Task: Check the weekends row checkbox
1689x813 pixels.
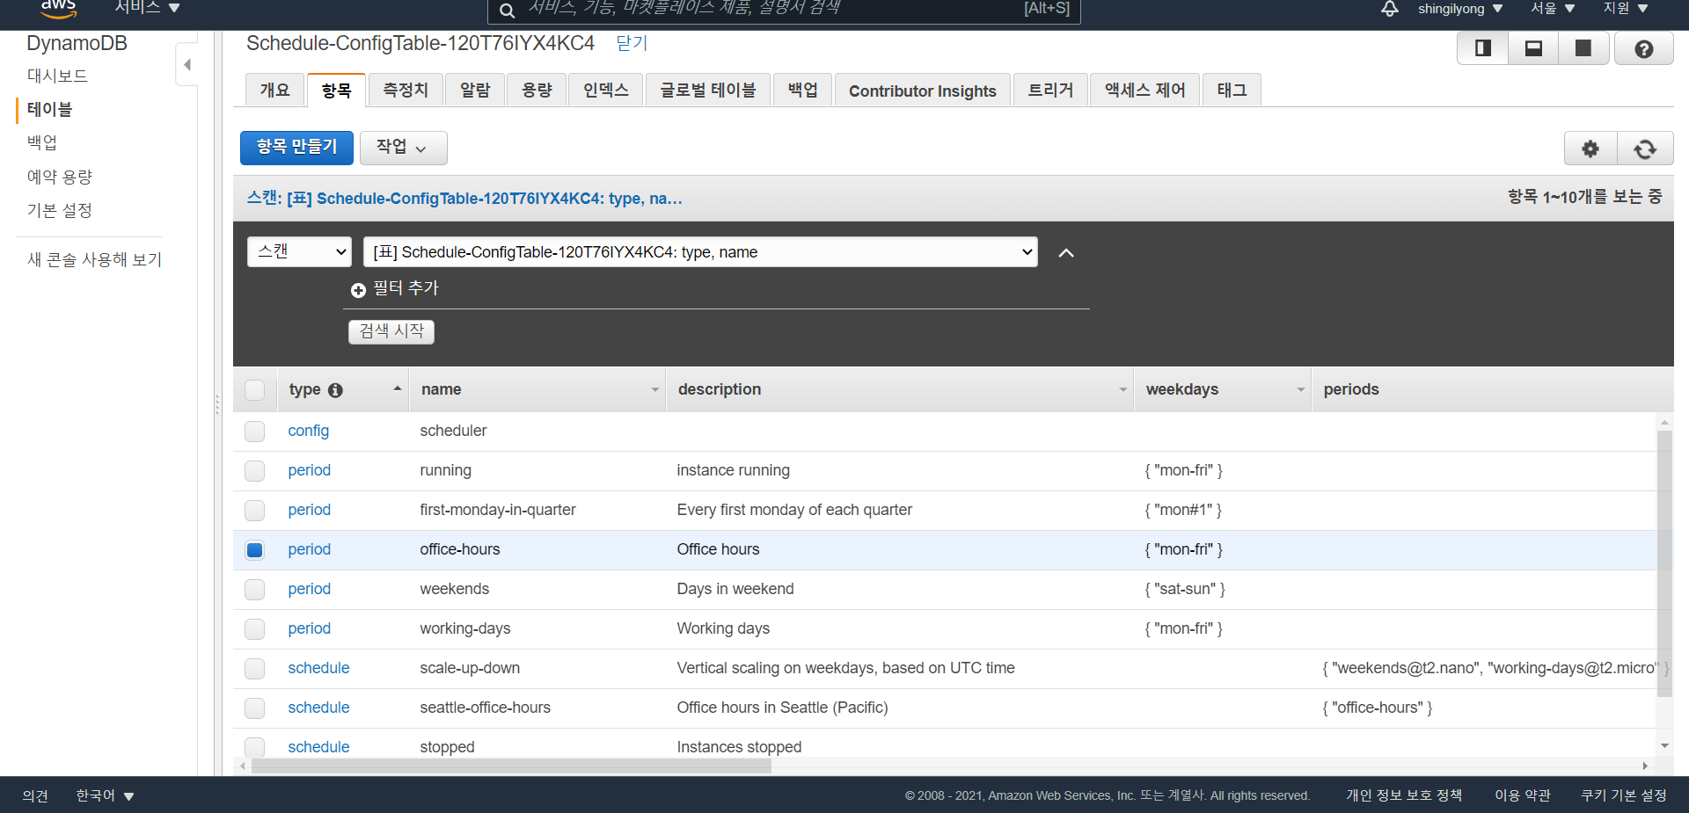Action: point(255,590)
